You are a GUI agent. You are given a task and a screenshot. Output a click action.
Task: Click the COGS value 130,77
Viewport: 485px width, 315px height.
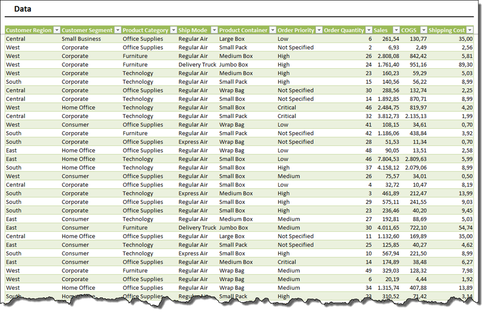(x=418, y=39)
